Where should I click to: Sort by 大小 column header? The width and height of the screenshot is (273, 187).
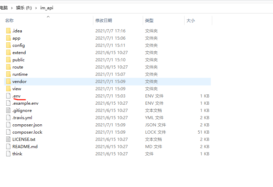[191, 20]
